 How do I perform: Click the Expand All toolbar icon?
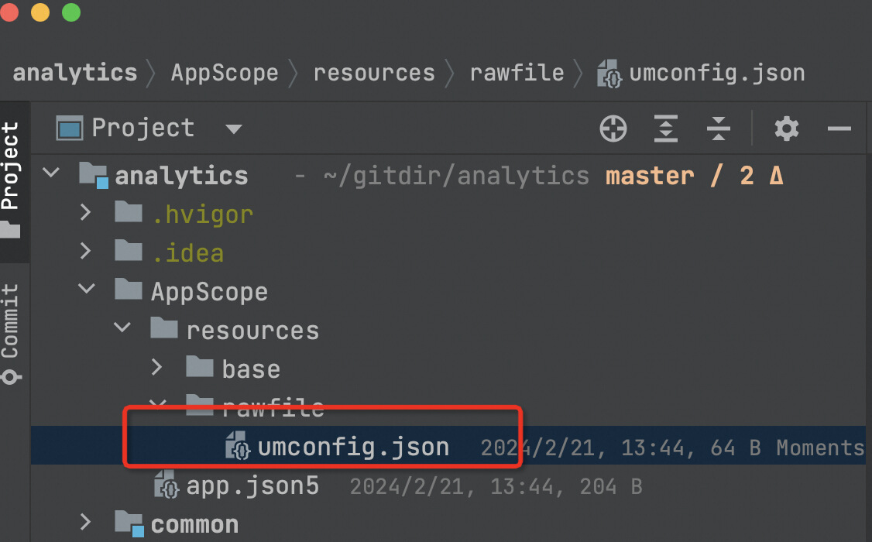[666, 129]
